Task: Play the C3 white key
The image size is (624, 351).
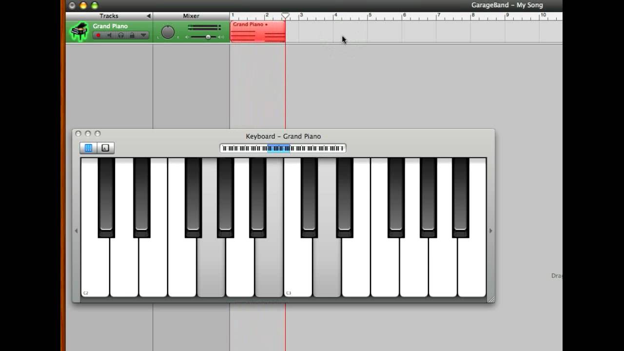Action: pos(298,268)
